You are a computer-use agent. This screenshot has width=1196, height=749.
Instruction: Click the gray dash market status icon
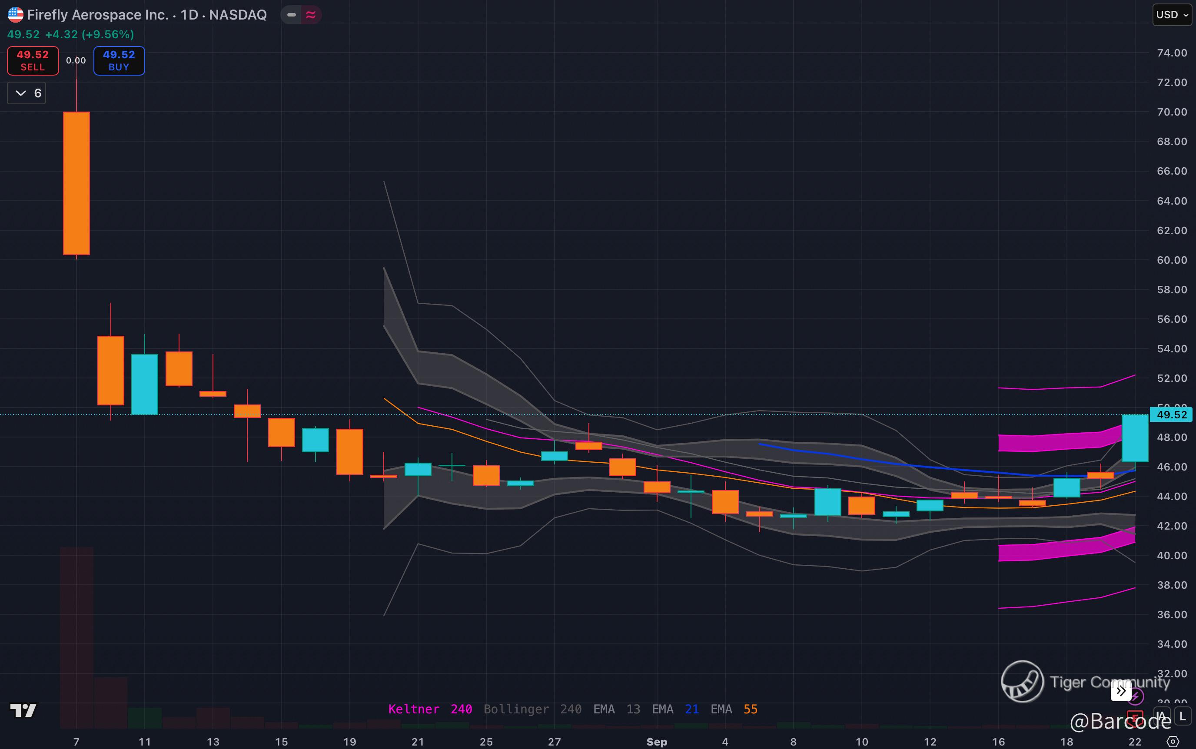[x=292, y=15]
